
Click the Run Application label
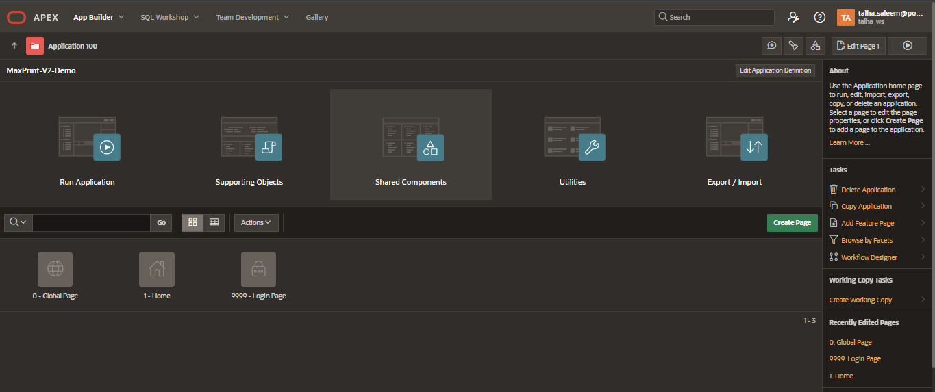click(87, 182)
